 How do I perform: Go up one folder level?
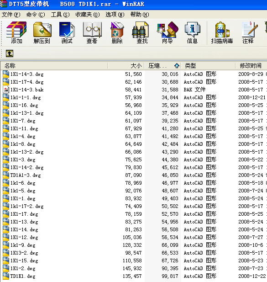coord(10,53)
